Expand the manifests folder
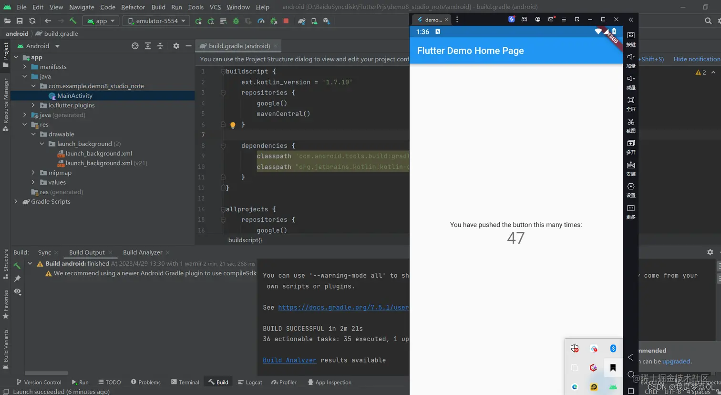This screenshot has height=395, width=721. (x=25, y=67)
